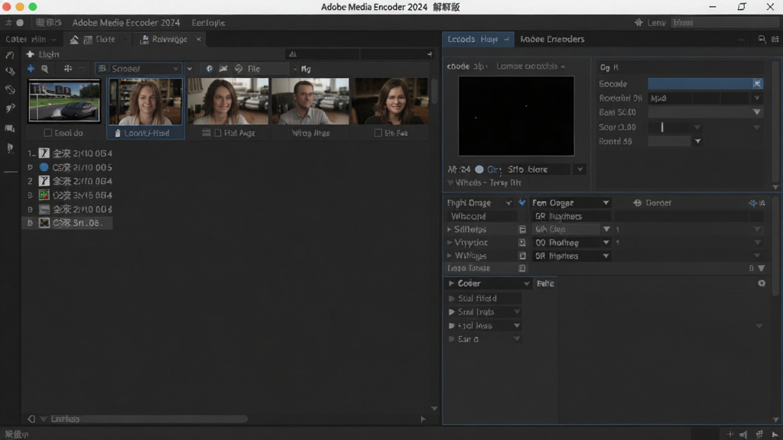Toggle the white circle beside the top-left star icon
This screenshot has height=440, width=783.
click(20, 22)
